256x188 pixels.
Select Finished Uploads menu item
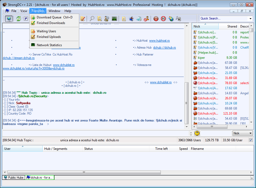[x=54, y=37]
